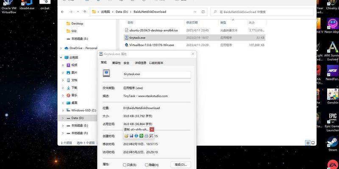Open Oracle VM VirtualBox desktop shortcut
The image size is (339, 169).
pyautogui.click(x=8, y=6)
